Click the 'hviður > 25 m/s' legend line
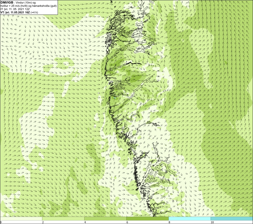Image resolution: width=253 pixels, height=224 pixels. coord(29,6)
